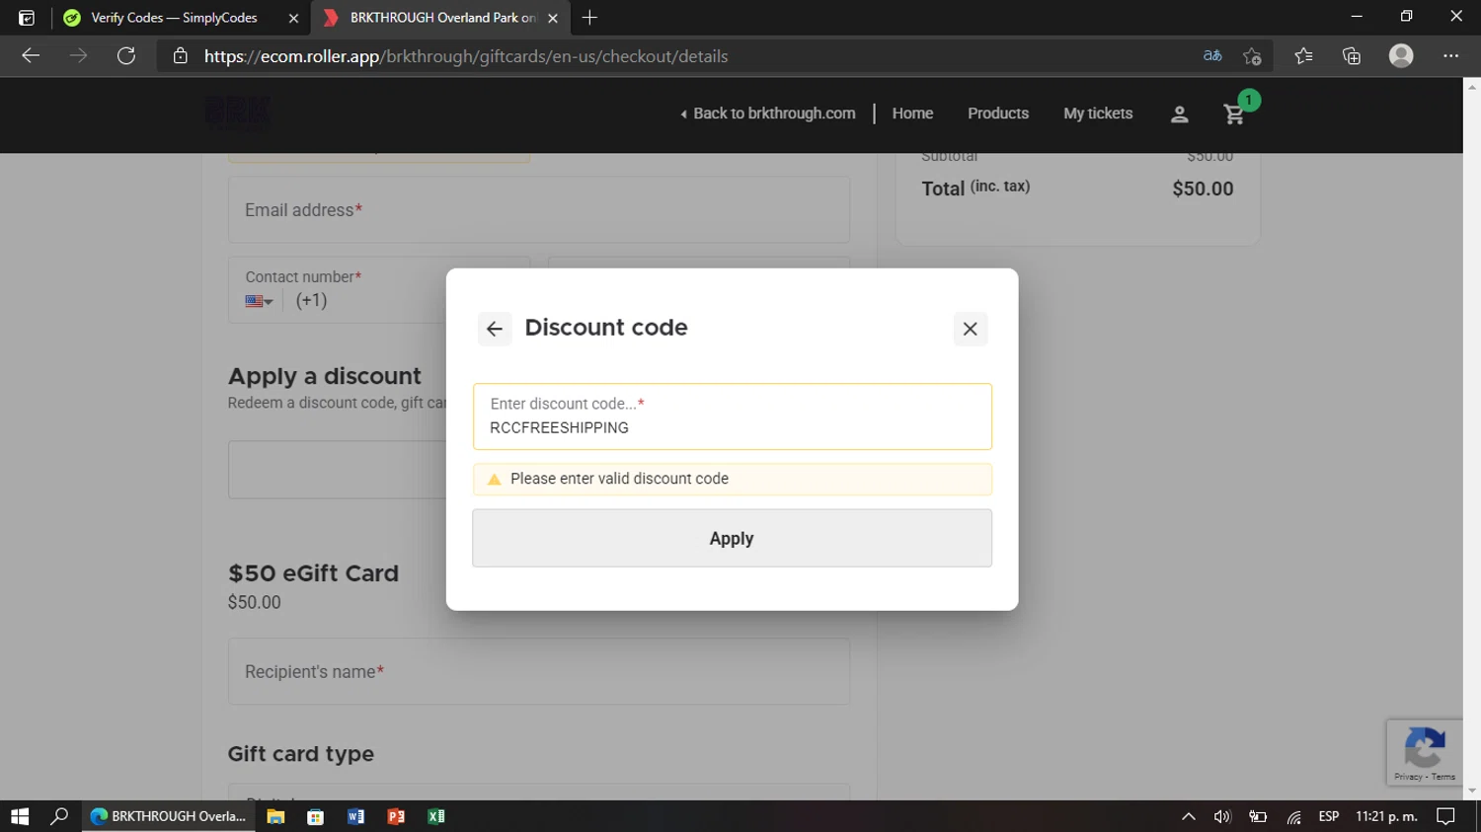
Task: Open the Windows Start menu
Action: coord(20,816)
